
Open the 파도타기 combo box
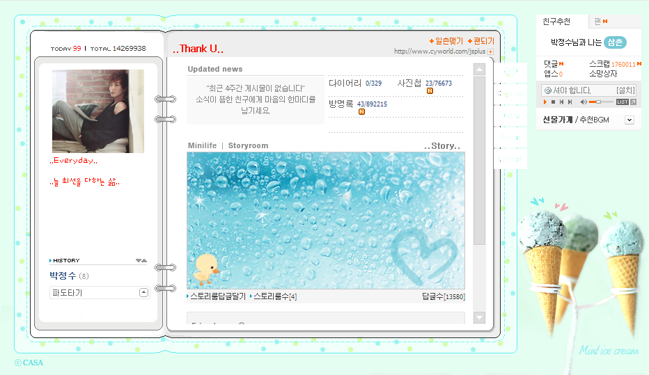[x=100, y=293]
